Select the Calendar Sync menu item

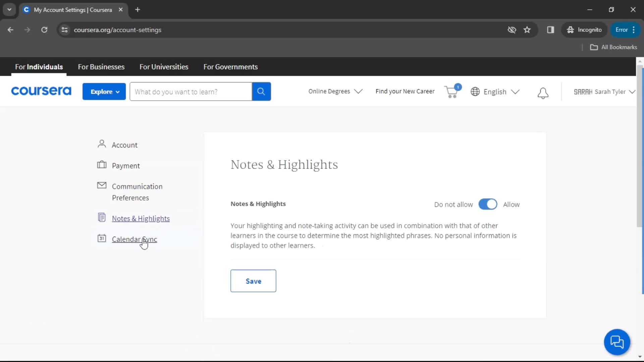point(135,239)
